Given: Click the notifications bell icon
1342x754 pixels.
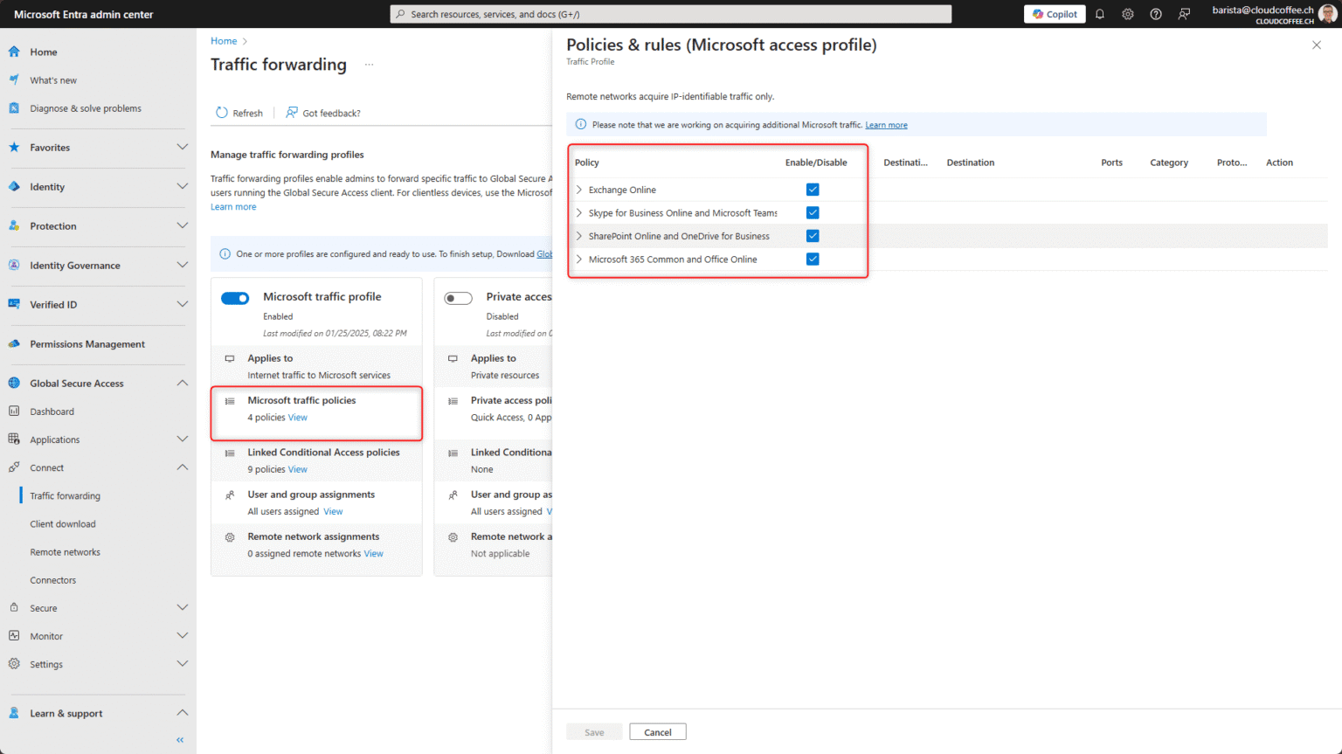Looking at the screenshot, I should [x=1099, y=13].
